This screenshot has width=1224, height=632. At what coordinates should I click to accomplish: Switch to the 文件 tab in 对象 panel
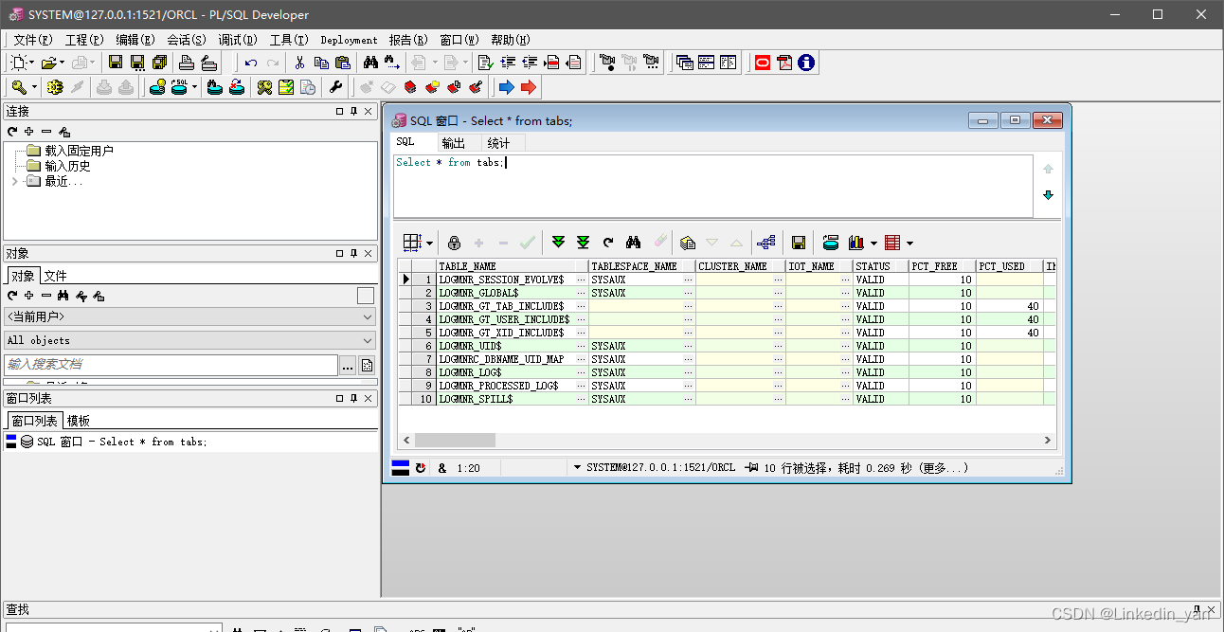(x=56, y=276)
